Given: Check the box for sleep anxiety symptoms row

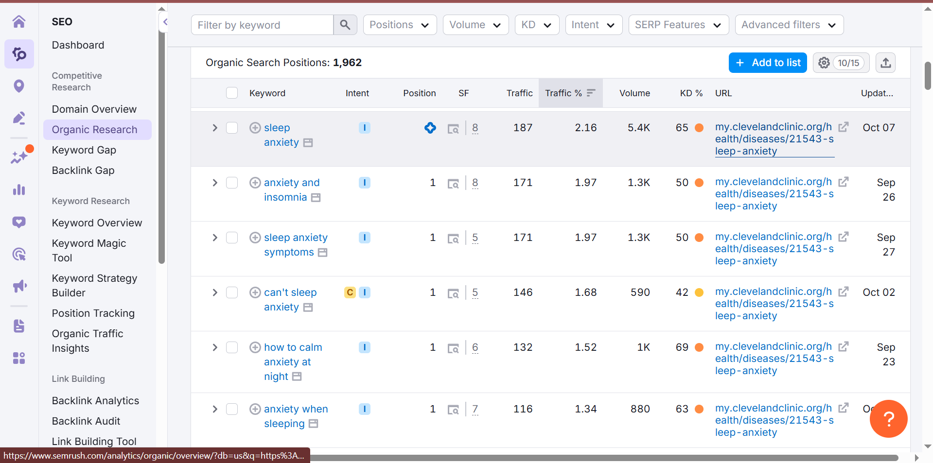Looking at the screenshot, I should [x=232, y=238].
